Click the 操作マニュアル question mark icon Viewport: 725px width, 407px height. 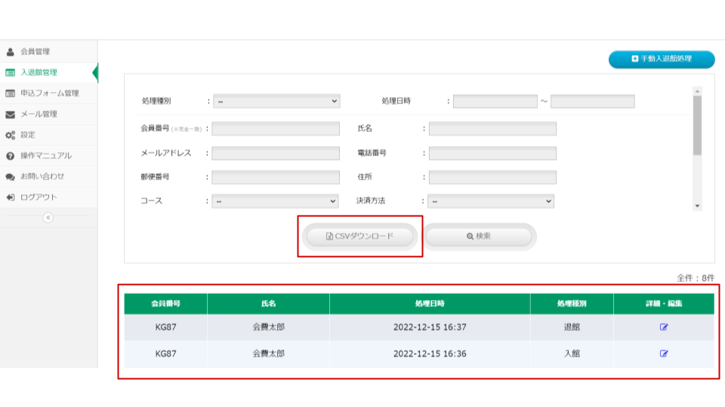[x=10, y=156]
